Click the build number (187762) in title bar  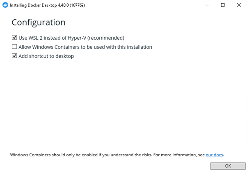[x=77, y=5]
